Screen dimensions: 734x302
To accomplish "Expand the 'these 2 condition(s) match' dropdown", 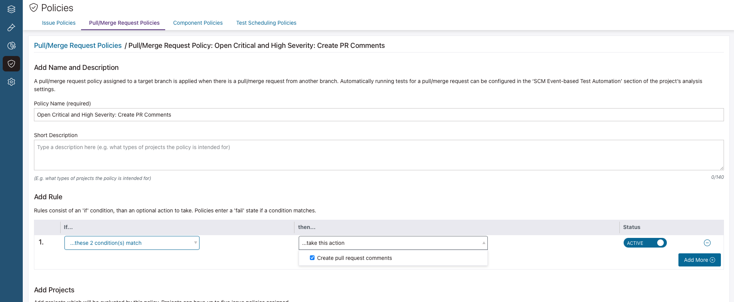I will tap(132, 243).
